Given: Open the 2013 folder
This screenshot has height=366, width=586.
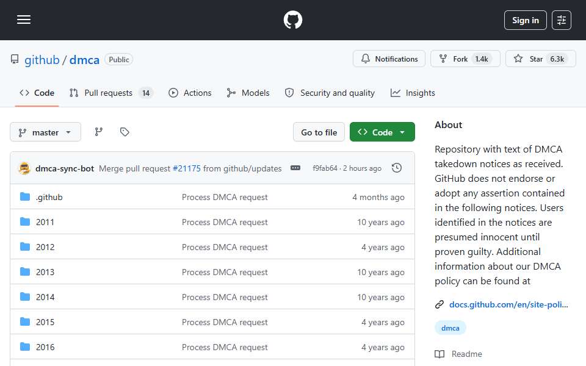Looking at the screenshot, I should [x=45, y=272].
